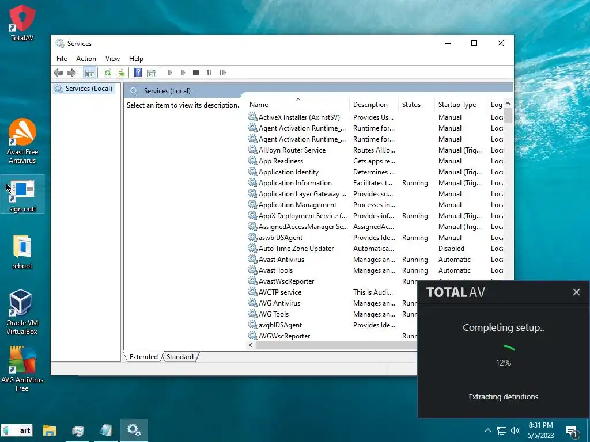Switch to the Extended tab
The image size is (590, 442).
[143, 357]
